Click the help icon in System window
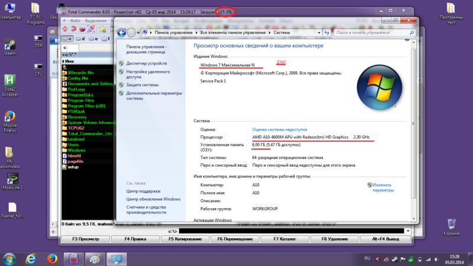This screenshot has width=473, height=266. pyautogui.click(x=407, y=40)
